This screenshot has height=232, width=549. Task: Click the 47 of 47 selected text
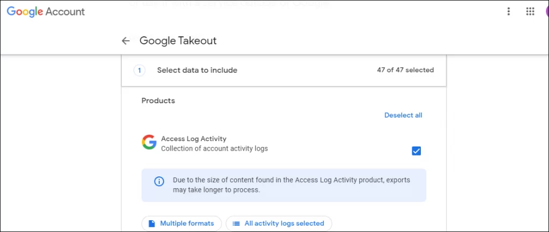click(x=405, y=70)
